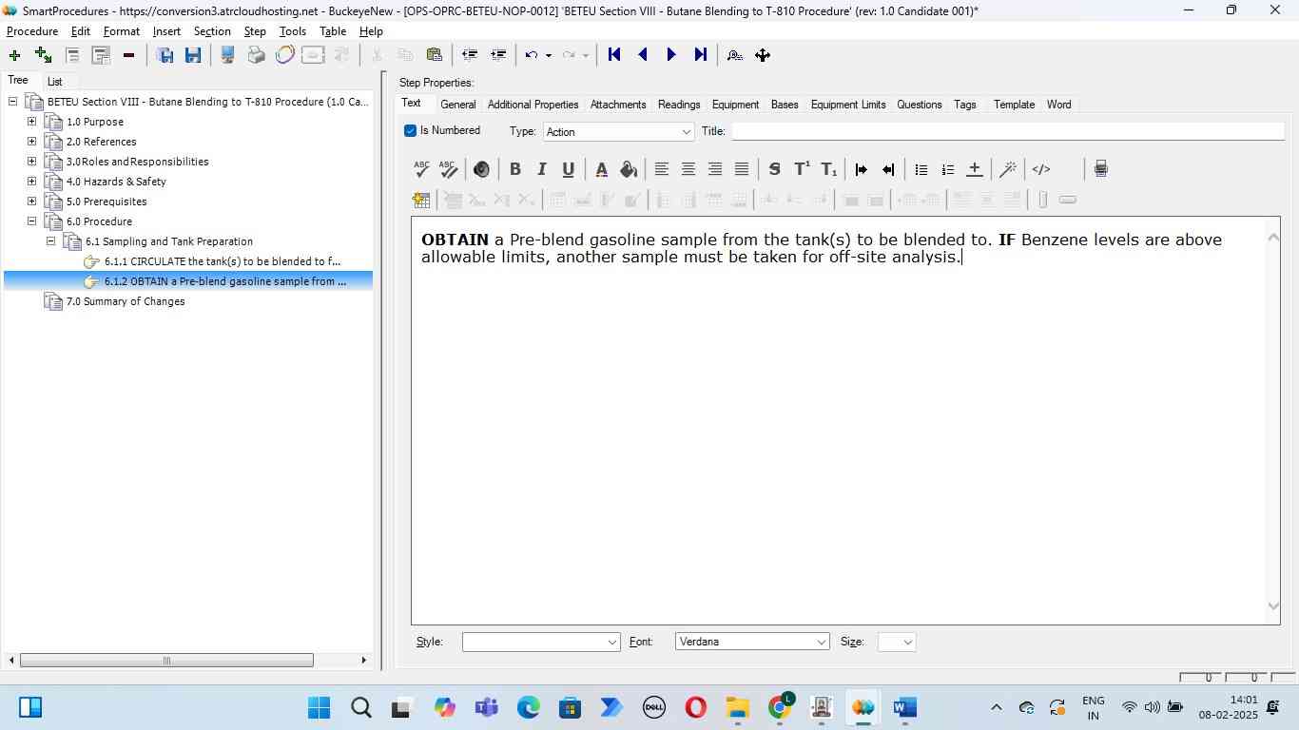This screenshot has height=730, width=1299.
Task: Center align the text
Action: click(x=688, y=169)
